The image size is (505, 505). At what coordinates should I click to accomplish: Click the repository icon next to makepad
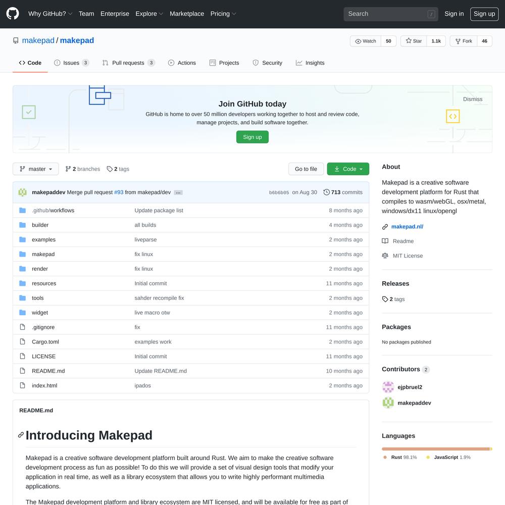(16, 40)
